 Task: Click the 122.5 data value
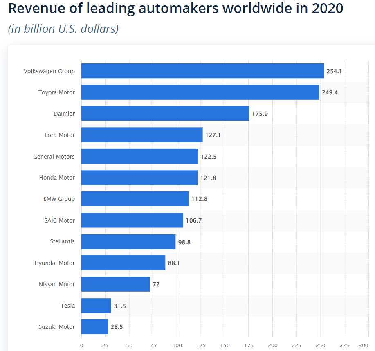[x=209, y=157]
